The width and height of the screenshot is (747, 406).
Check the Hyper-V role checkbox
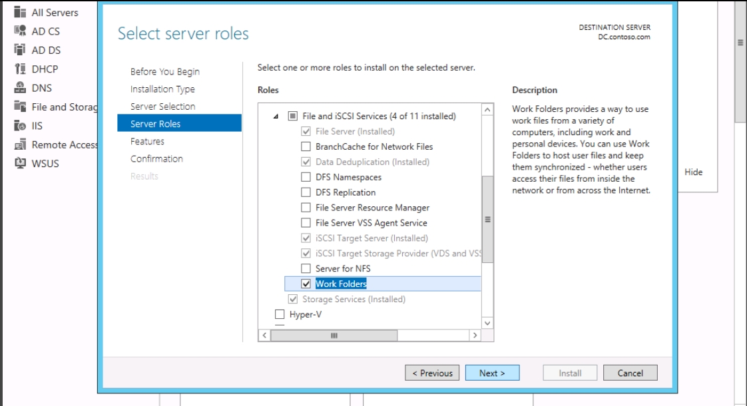pyautogui.click(x=280, y=314)
